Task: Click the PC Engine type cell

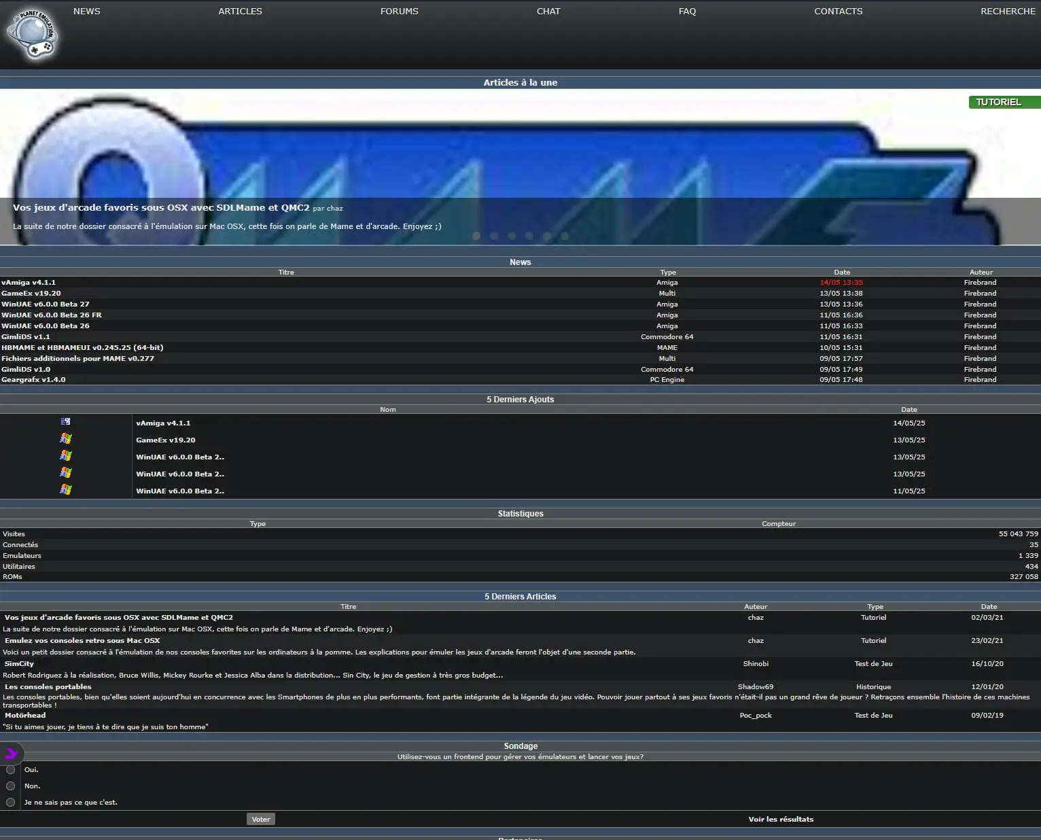Action: pyautogui.click(x=667, y=379)
